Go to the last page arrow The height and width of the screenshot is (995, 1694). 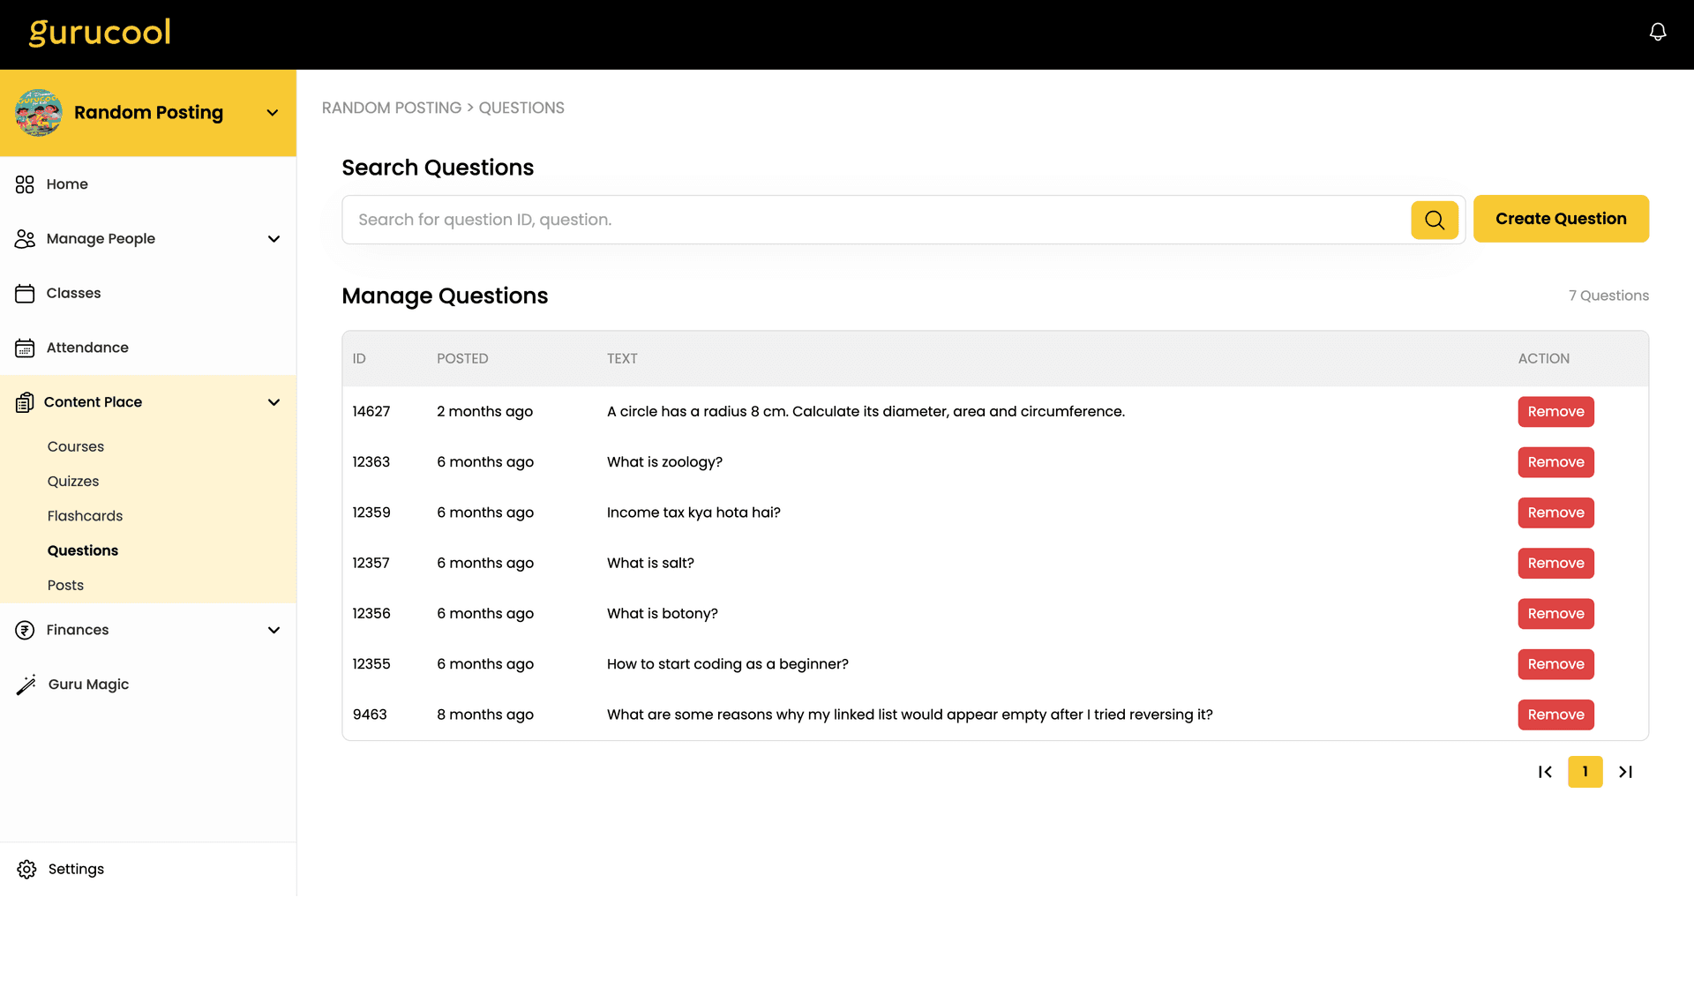pos(1625,772)
